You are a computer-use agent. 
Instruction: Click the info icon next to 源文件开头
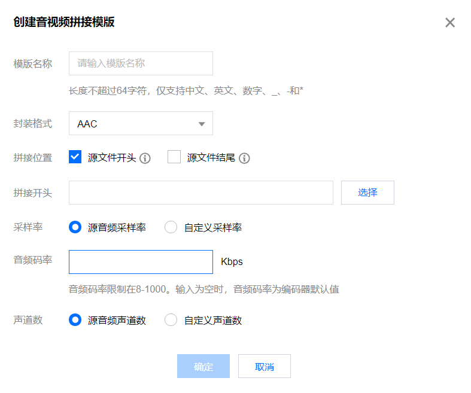tap(145, 158)
